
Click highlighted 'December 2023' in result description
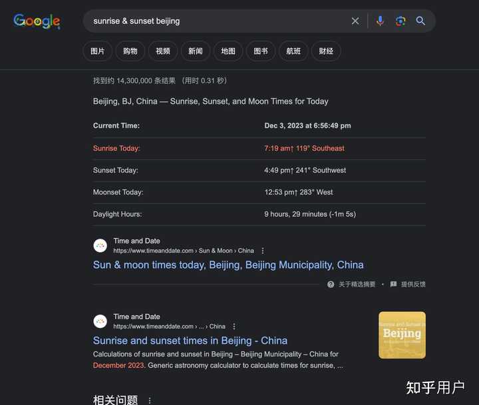(x=118, y=366)
